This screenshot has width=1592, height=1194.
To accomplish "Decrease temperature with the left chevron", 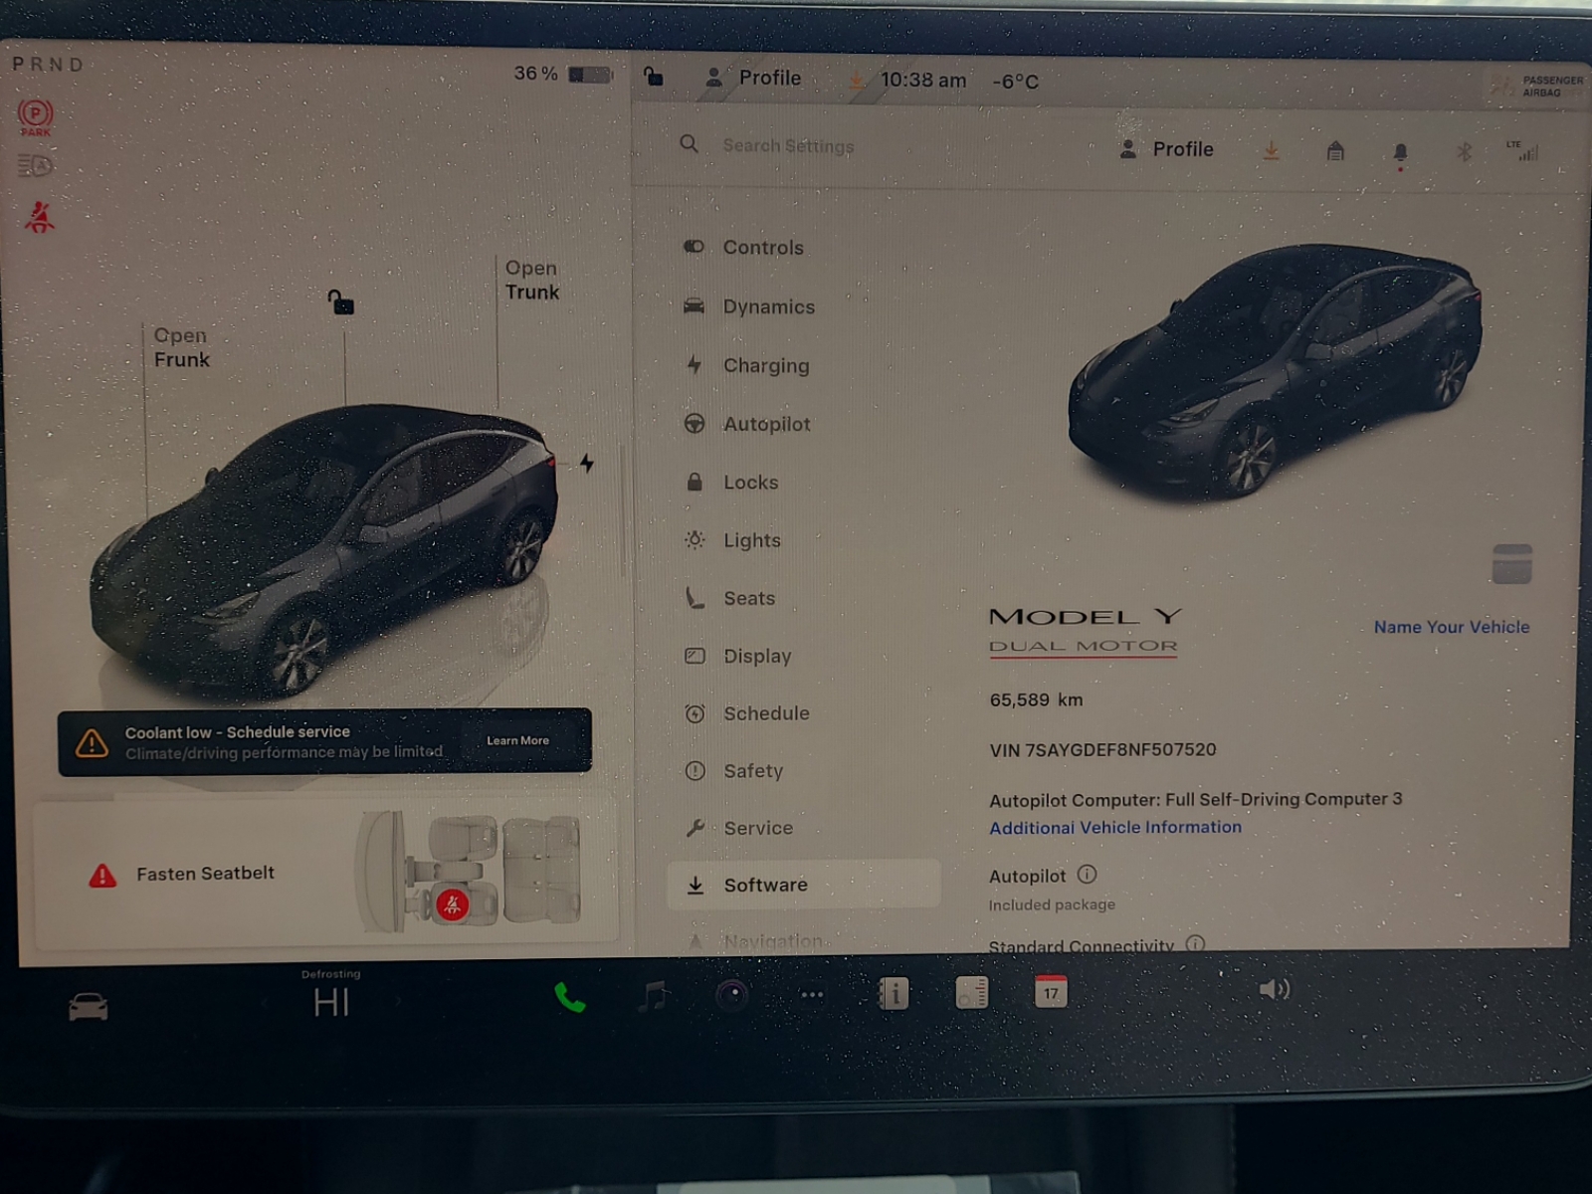I will 265,1002.
